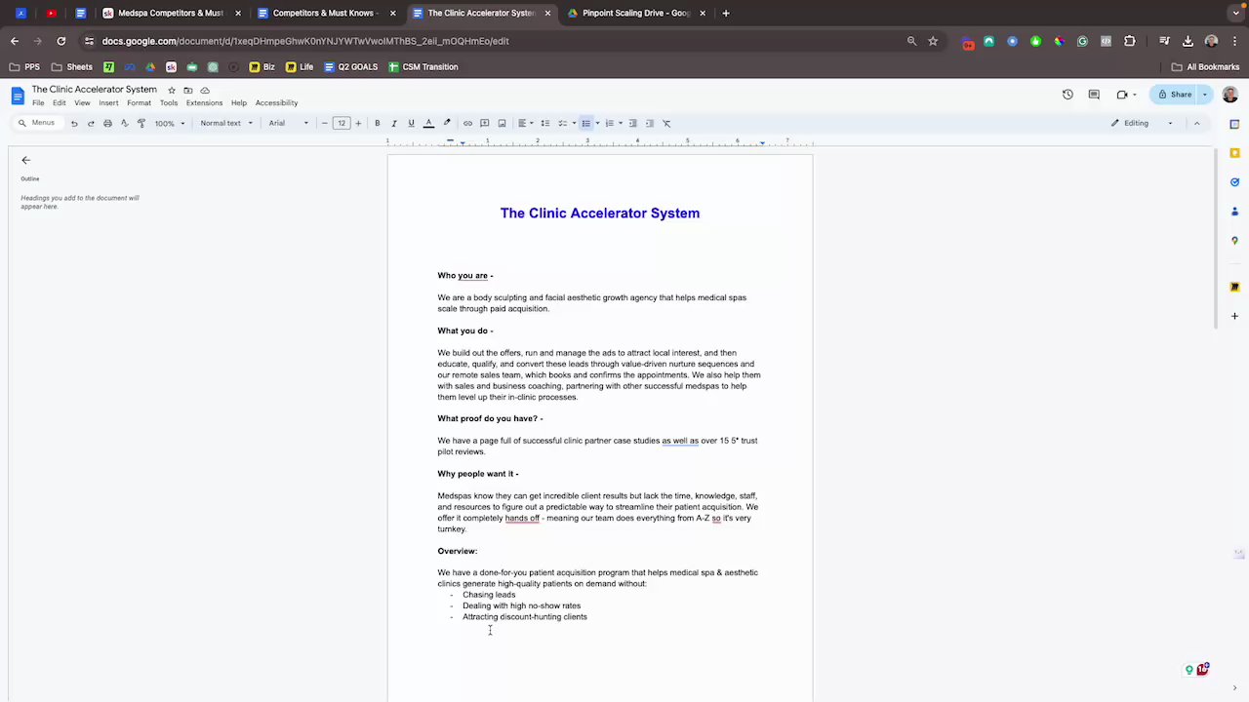1249x702 pixels.
Task: Open the Format menu
Action: 139,102
